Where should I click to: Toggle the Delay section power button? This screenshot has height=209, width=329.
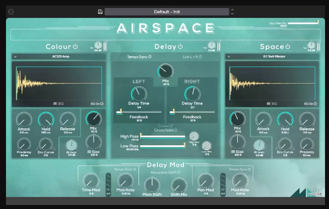click(180, 46)
